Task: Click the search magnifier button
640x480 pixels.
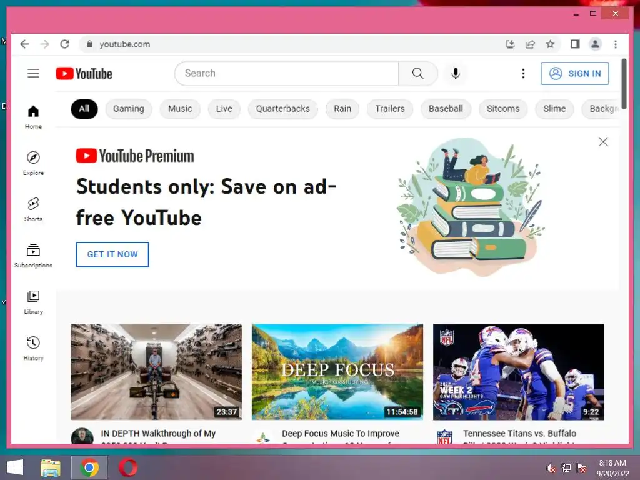Action: pyautogui.click(x=418, y=74)
